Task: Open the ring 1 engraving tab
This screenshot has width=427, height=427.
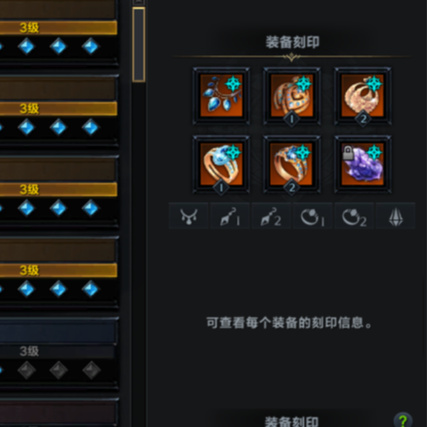Action: 313,216
